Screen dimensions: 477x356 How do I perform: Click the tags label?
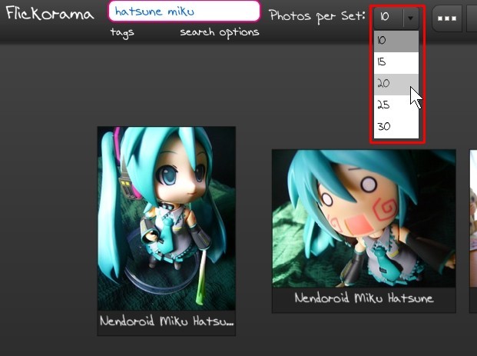(x=122, y=32)
